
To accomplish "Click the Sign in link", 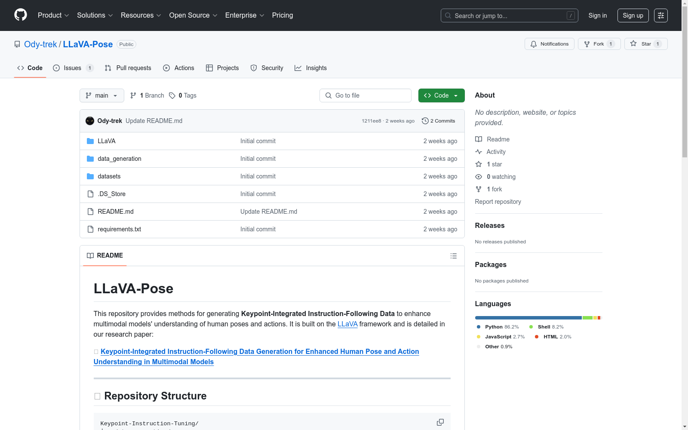I will click(x=598, y=15).
